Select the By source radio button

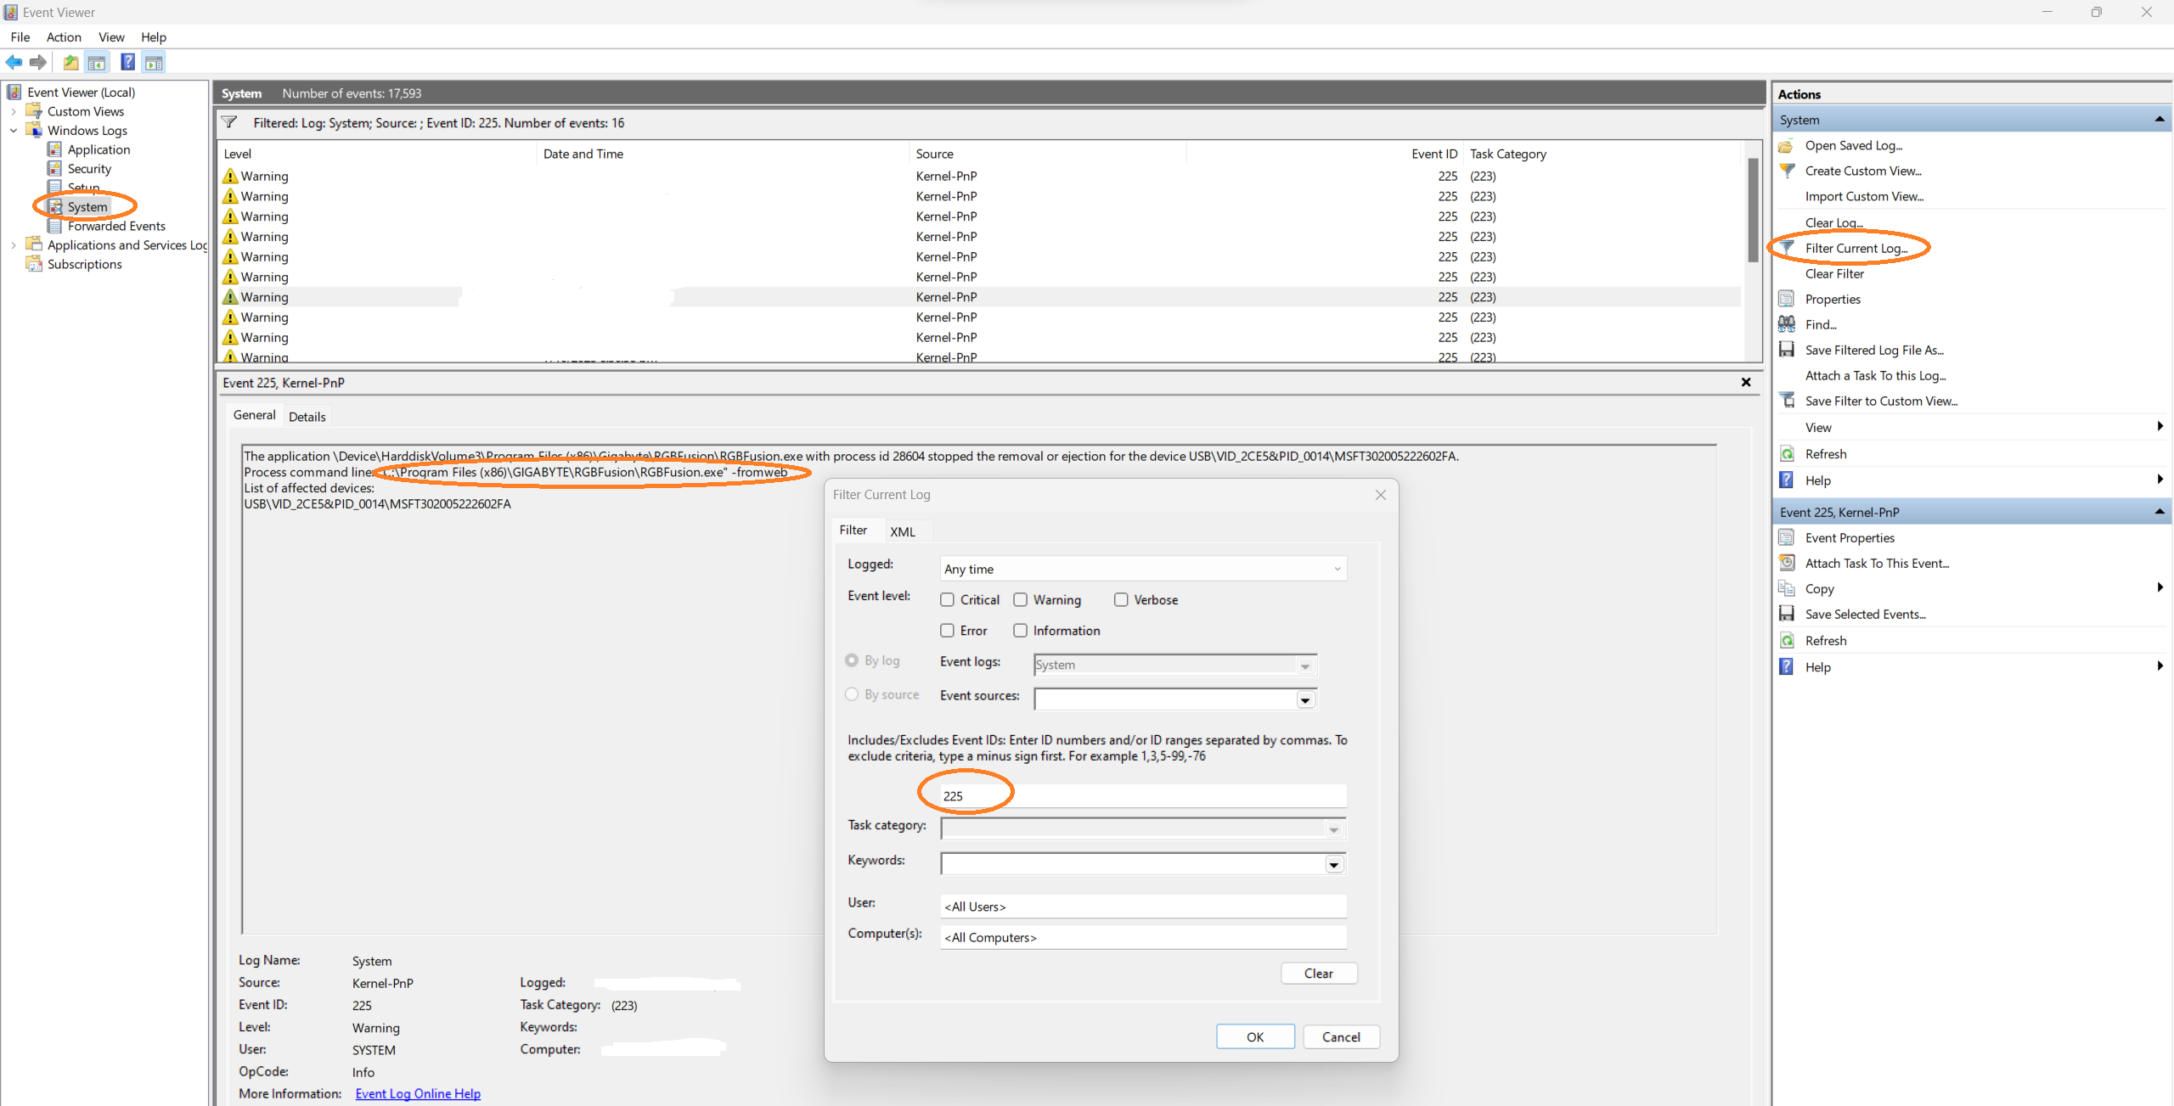852,694
